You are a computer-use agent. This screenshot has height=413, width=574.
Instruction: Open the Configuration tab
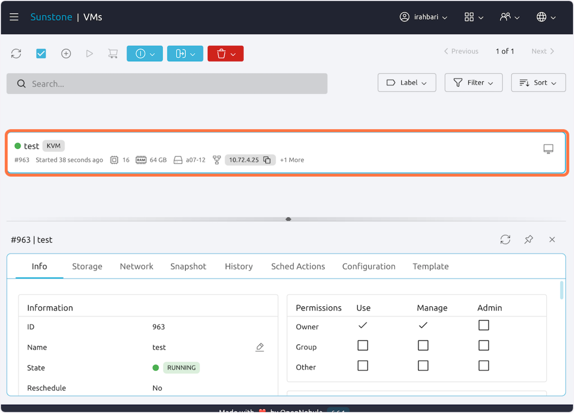coord(369,266)
